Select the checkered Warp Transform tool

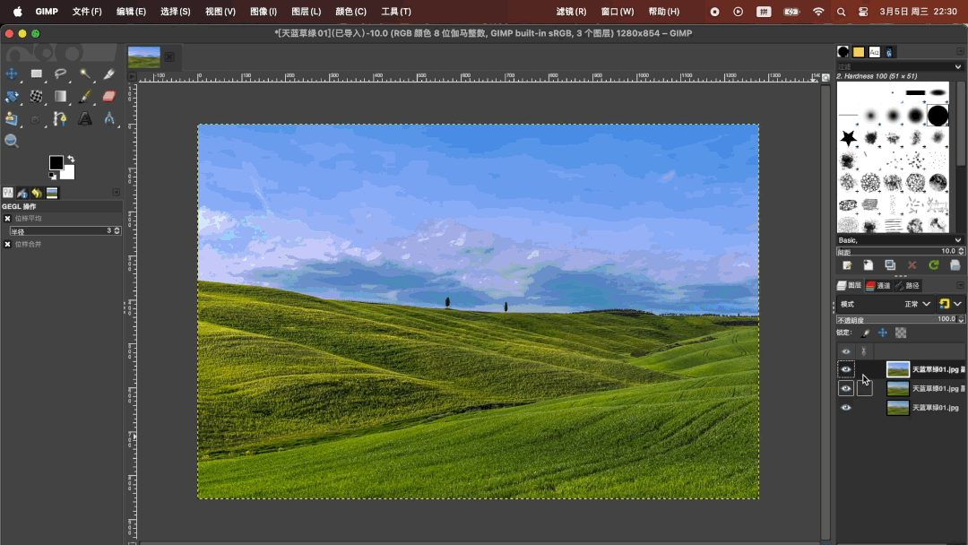37,96
